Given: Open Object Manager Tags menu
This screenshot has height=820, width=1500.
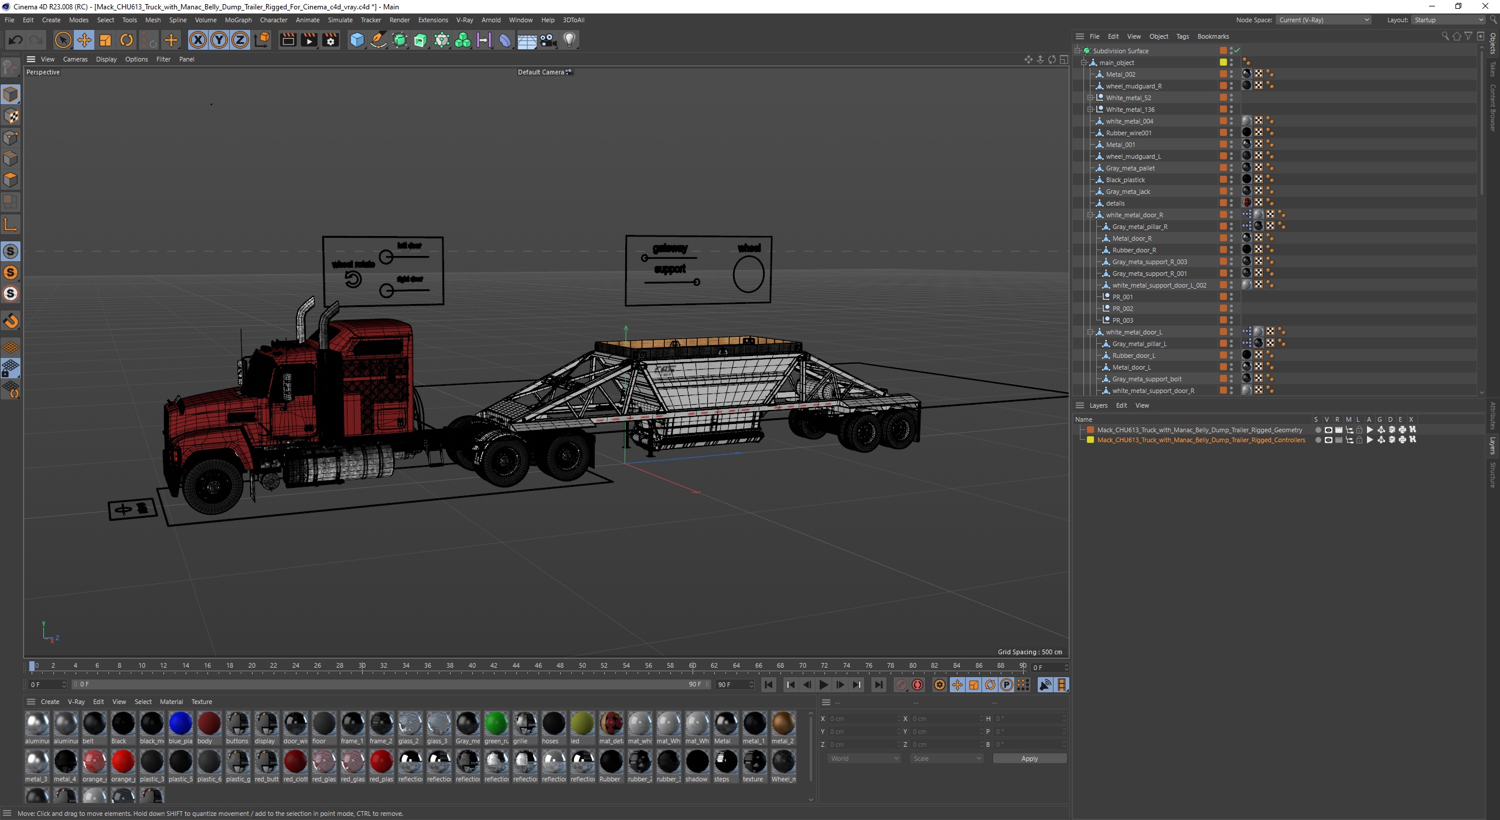Looking at the screenshot, I should [1182, 36].
